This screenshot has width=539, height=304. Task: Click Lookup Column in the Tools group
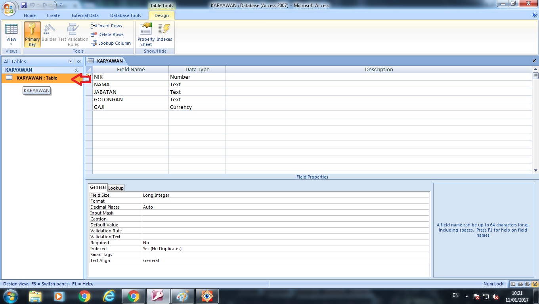click(111, 43)
